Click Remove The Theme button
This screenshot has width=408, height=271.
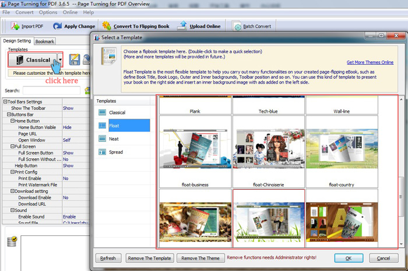[201, 258]
